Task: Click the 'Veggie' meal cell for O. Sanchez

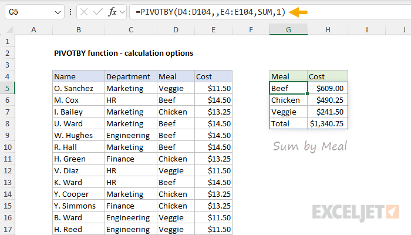Action: click(x=176, y=88)
